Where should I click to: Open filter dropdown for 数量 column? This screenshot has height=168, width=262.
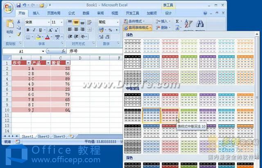point(68,63)
